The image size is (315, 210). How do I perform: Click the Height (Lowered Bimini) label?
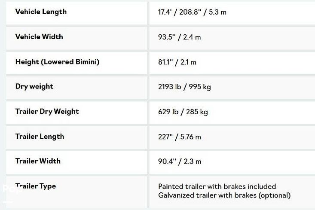tap(57, 61)
